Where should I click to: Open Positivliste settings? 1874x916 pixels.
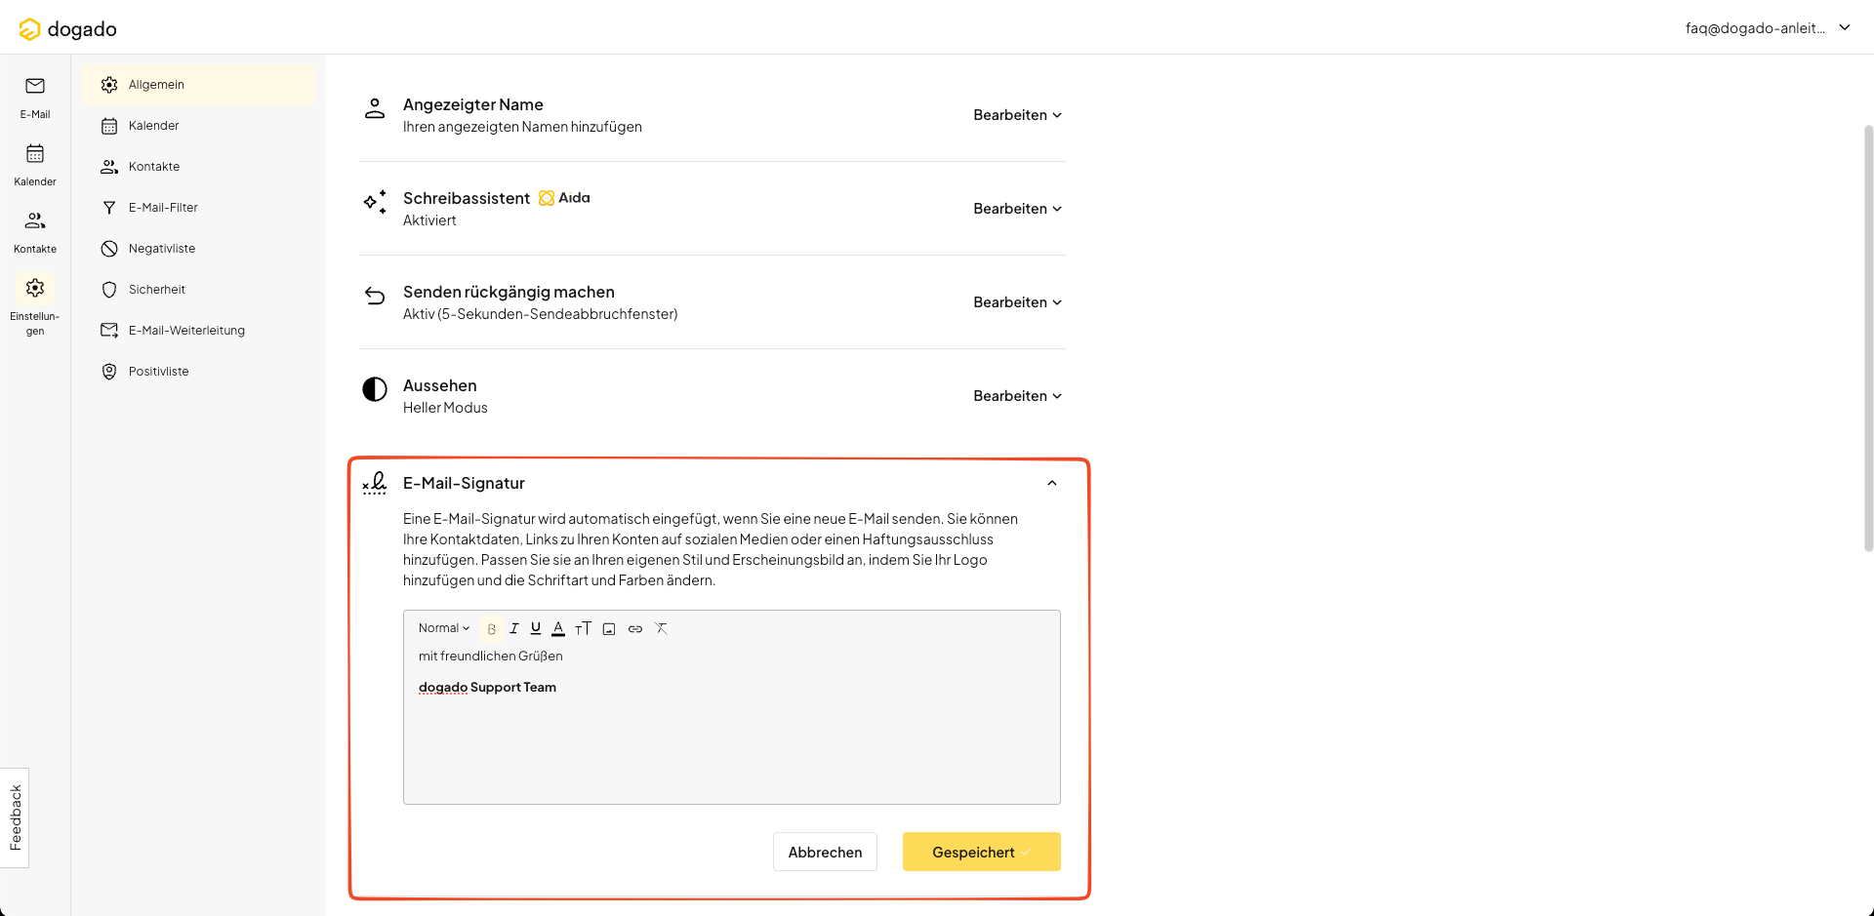pyautogui.click(x=198, y=372)
